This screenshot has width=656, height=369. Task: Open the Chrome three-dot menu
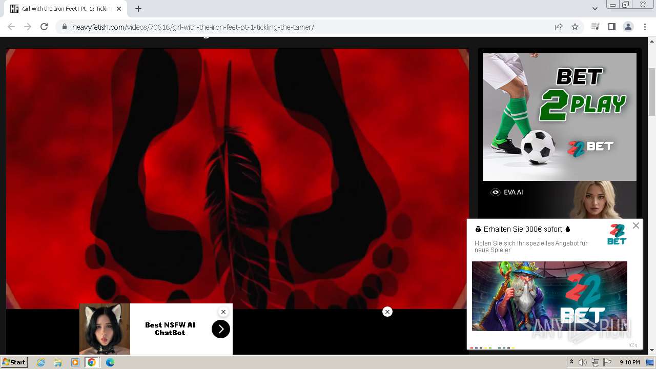(x=645, y=27)
